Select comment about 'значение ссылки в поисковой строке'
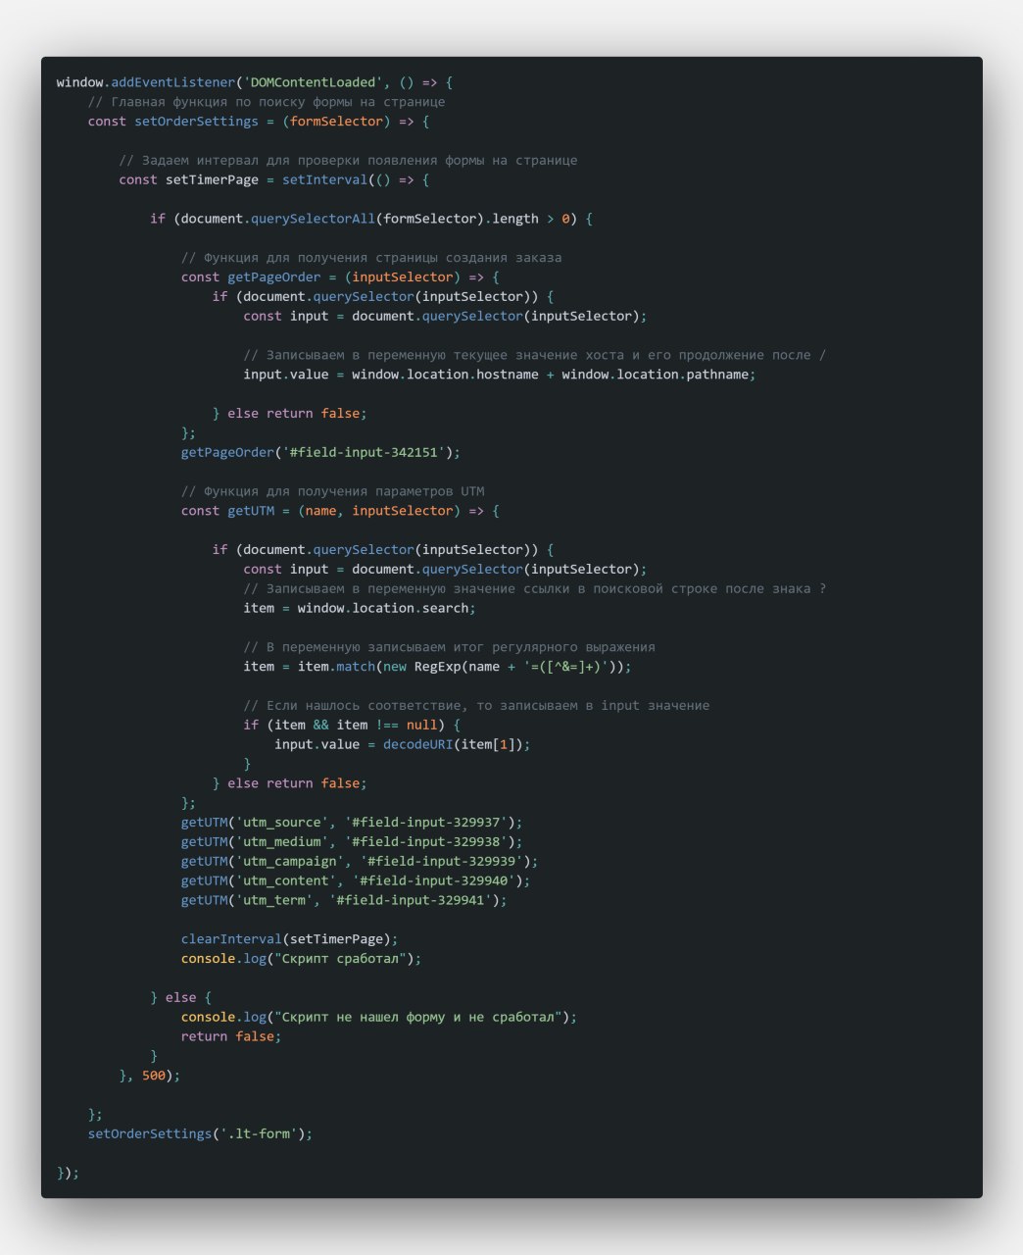Viewport: 1023px width, 1255px height. pyautogui.click(x=535, y=588)
